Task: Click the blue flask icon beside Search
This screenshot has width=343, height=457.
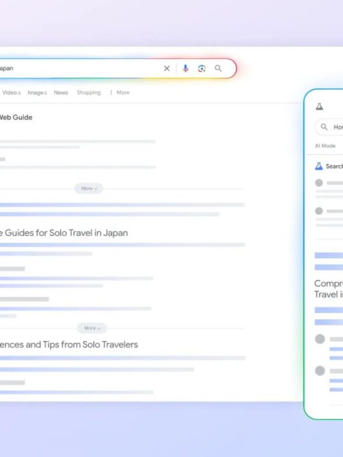Action: (x=319, y=166)
